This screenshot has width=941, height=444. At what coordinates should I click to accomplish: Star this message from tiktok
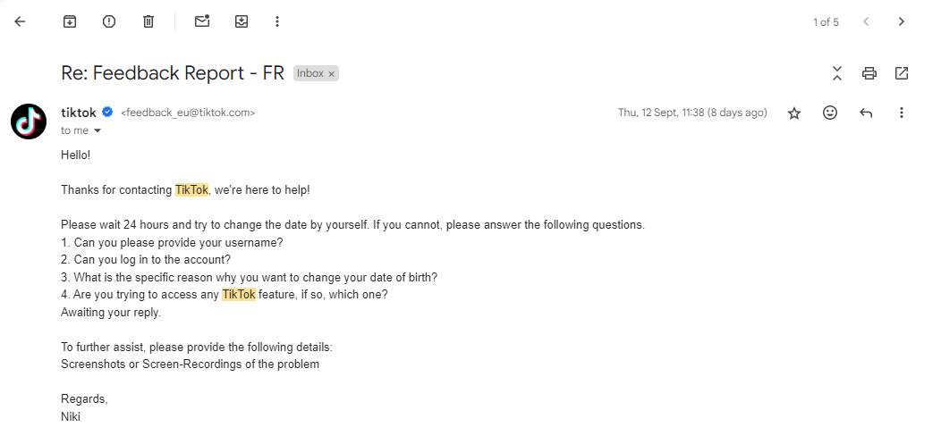(794, 113)
